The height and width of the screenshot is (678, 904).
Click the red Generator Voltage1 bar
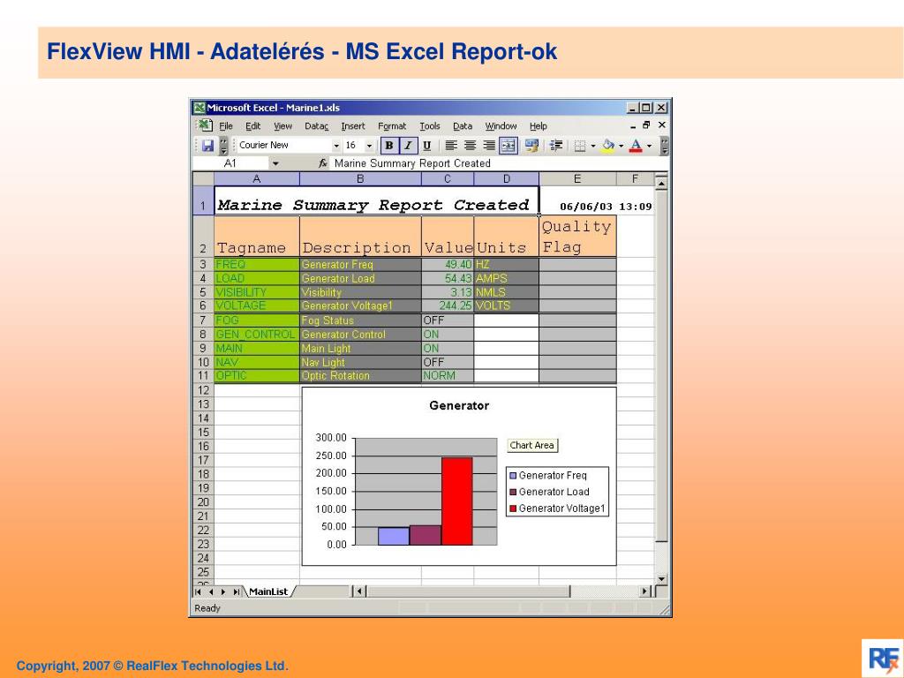[x=457, y=501]
